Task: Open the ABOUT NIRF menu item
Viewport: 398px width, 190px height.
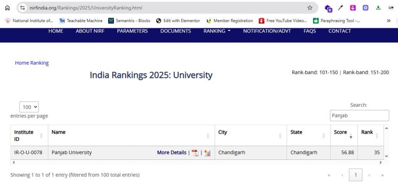Action: 90,31
